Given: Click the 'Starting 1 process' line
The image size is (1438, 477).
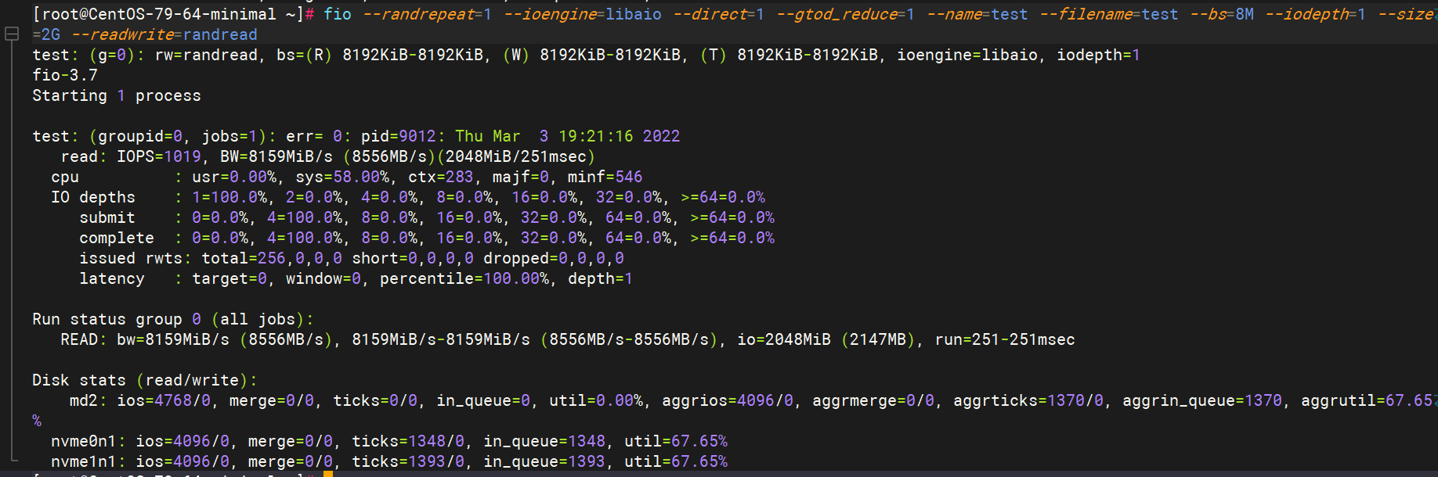Looking at the screenshot, I should tap(117, 95).
